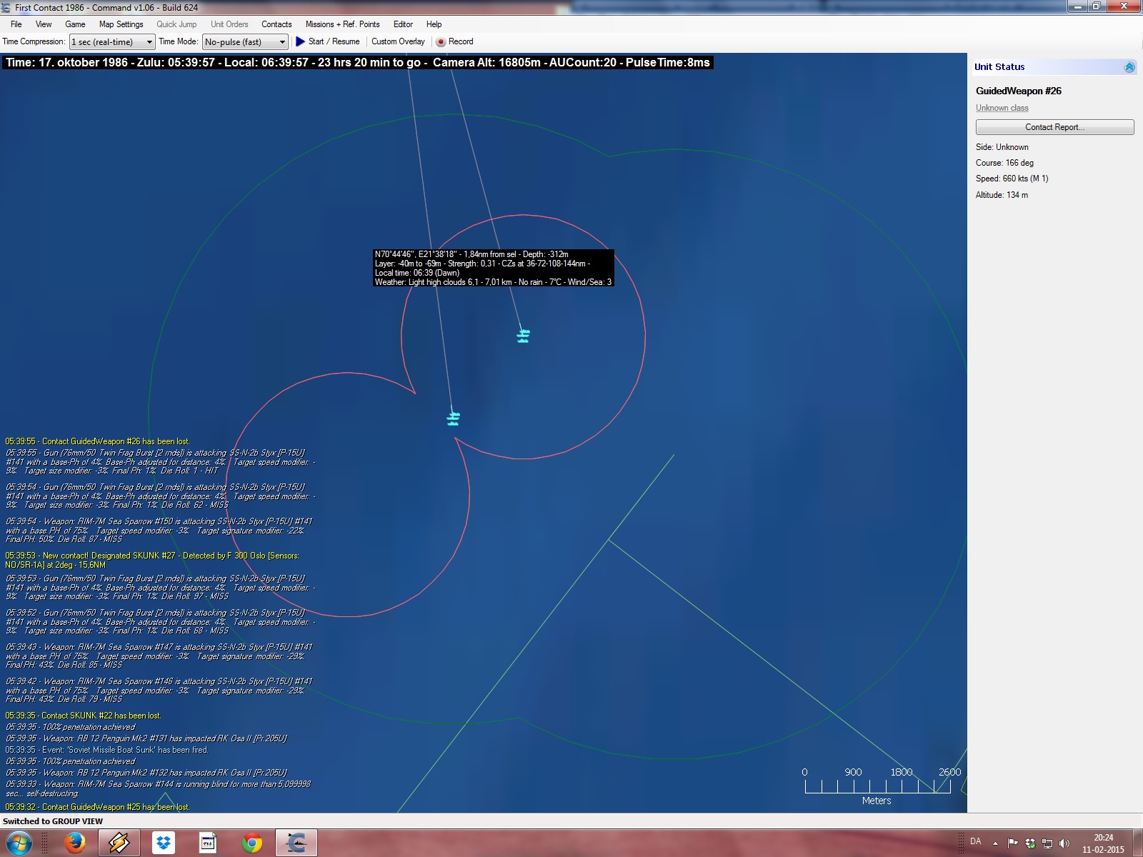Image resolution: width=1143 pixels, height=857 pixels.
Task: Click the Sea Sparrow #144 self-destructing log entry
Action: (x=158, y=788)
